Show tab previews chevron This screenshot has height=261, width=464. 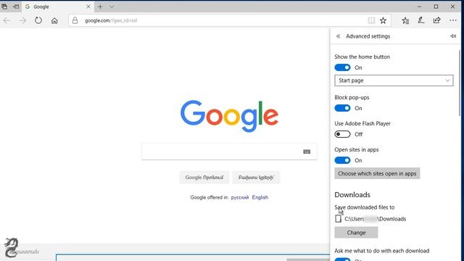pyautogui.click(x=112, y=7)
